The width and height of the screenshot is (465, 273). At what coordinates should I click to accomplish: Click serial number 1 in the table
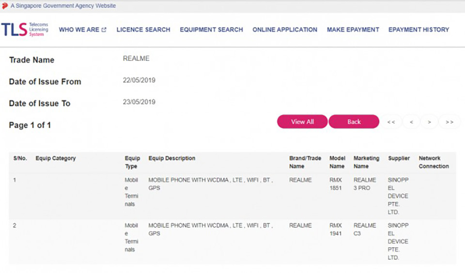[x=15, y=180]
